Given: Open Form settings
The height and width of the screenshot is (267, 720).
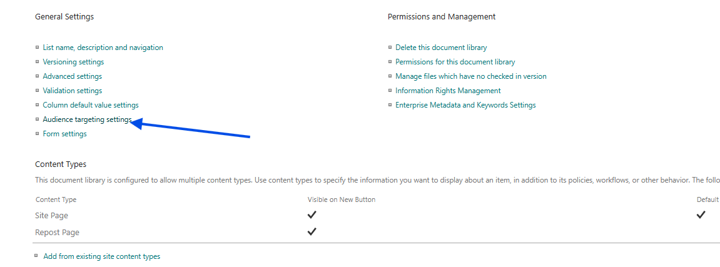Looking at the screenshot, I should click(x=64, y=134).
